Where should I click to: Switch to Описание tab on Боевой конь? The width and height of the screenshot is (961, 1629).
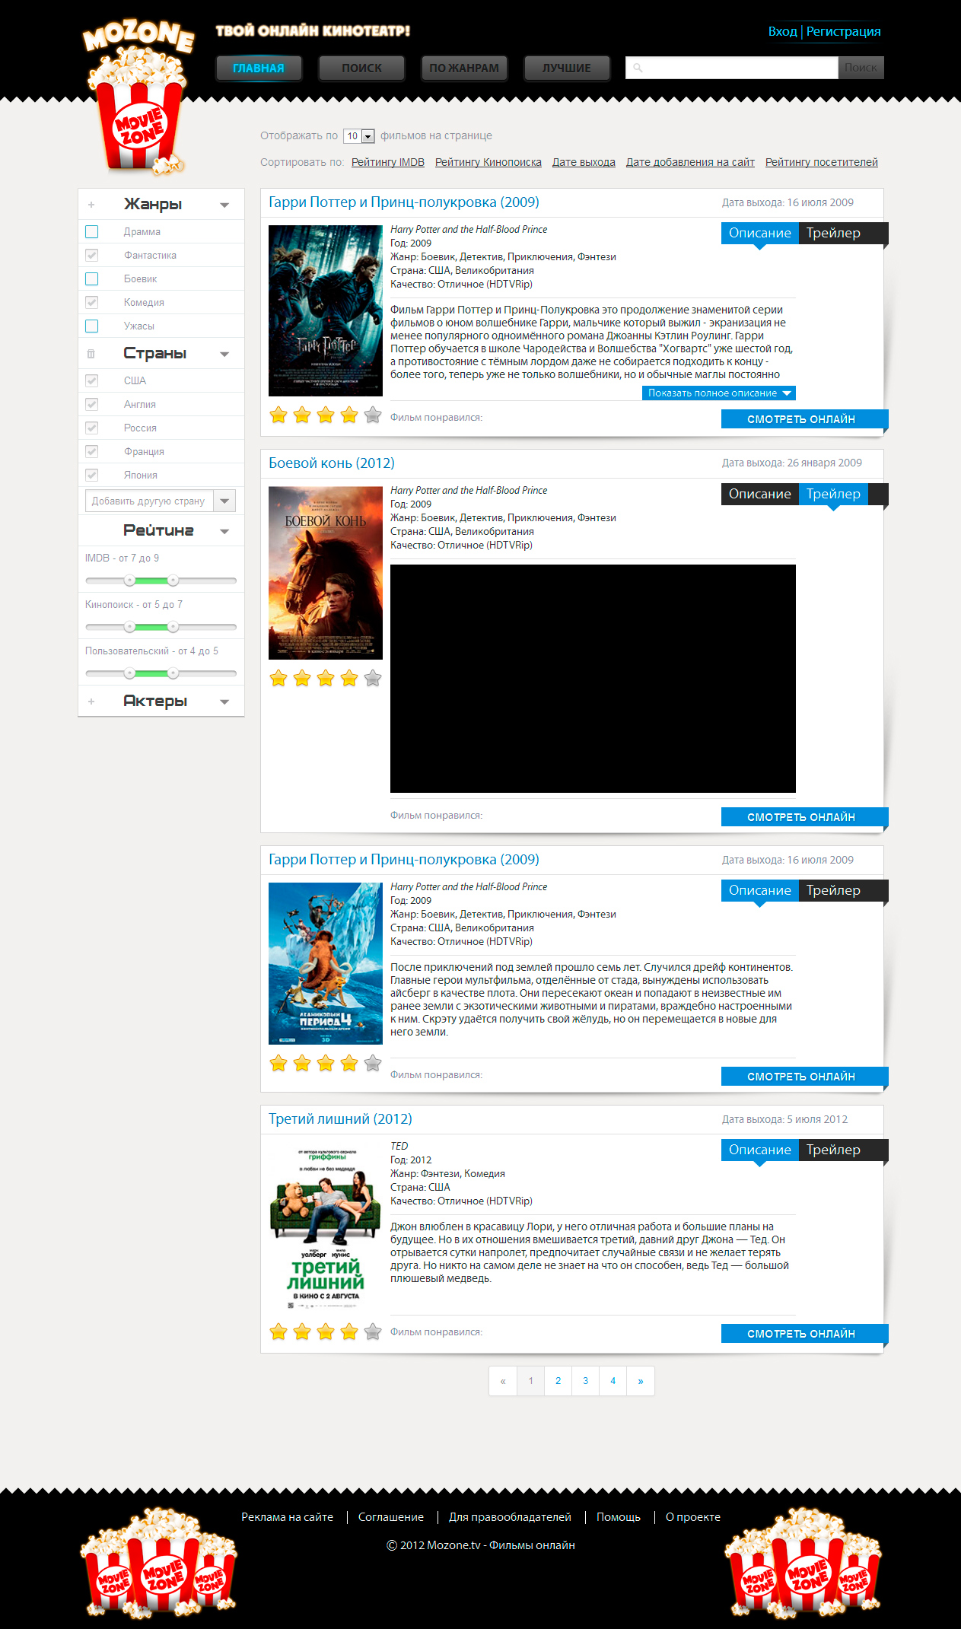[760, 494]
